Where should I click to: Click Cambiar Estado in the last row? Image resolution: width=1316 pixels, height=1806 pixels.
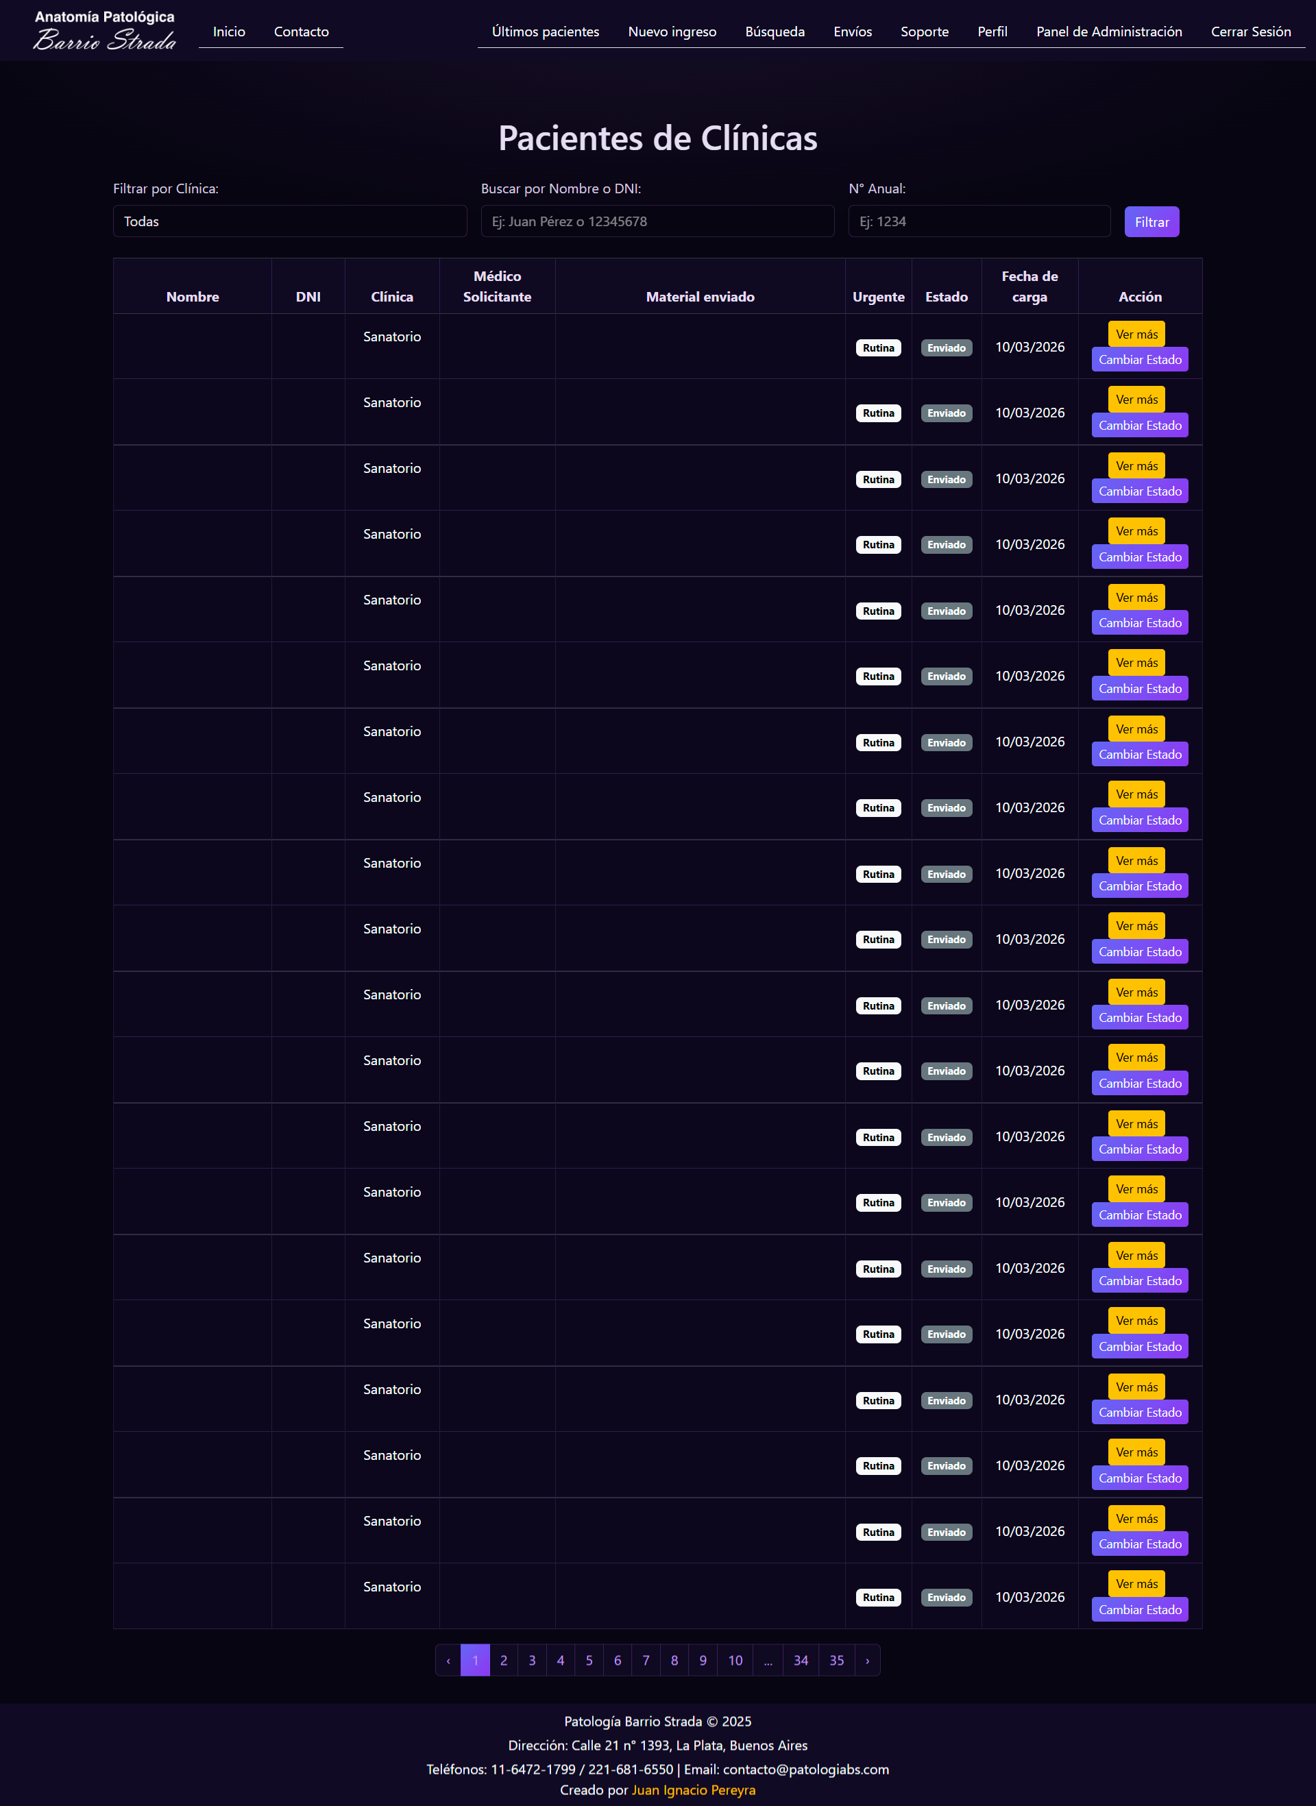tap(1139, 1609)
